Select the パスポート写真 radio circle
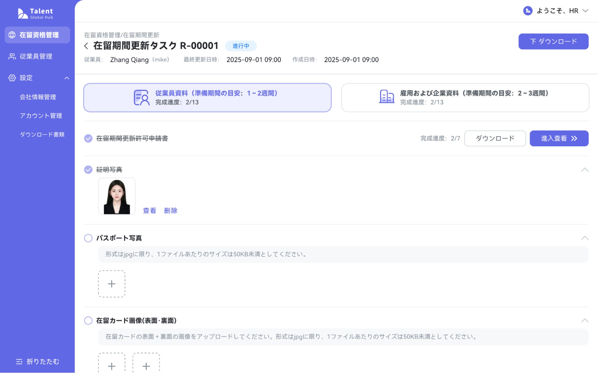Image resolution: width=598 pixels, height=373 pixels. click(x=88, y=238)
